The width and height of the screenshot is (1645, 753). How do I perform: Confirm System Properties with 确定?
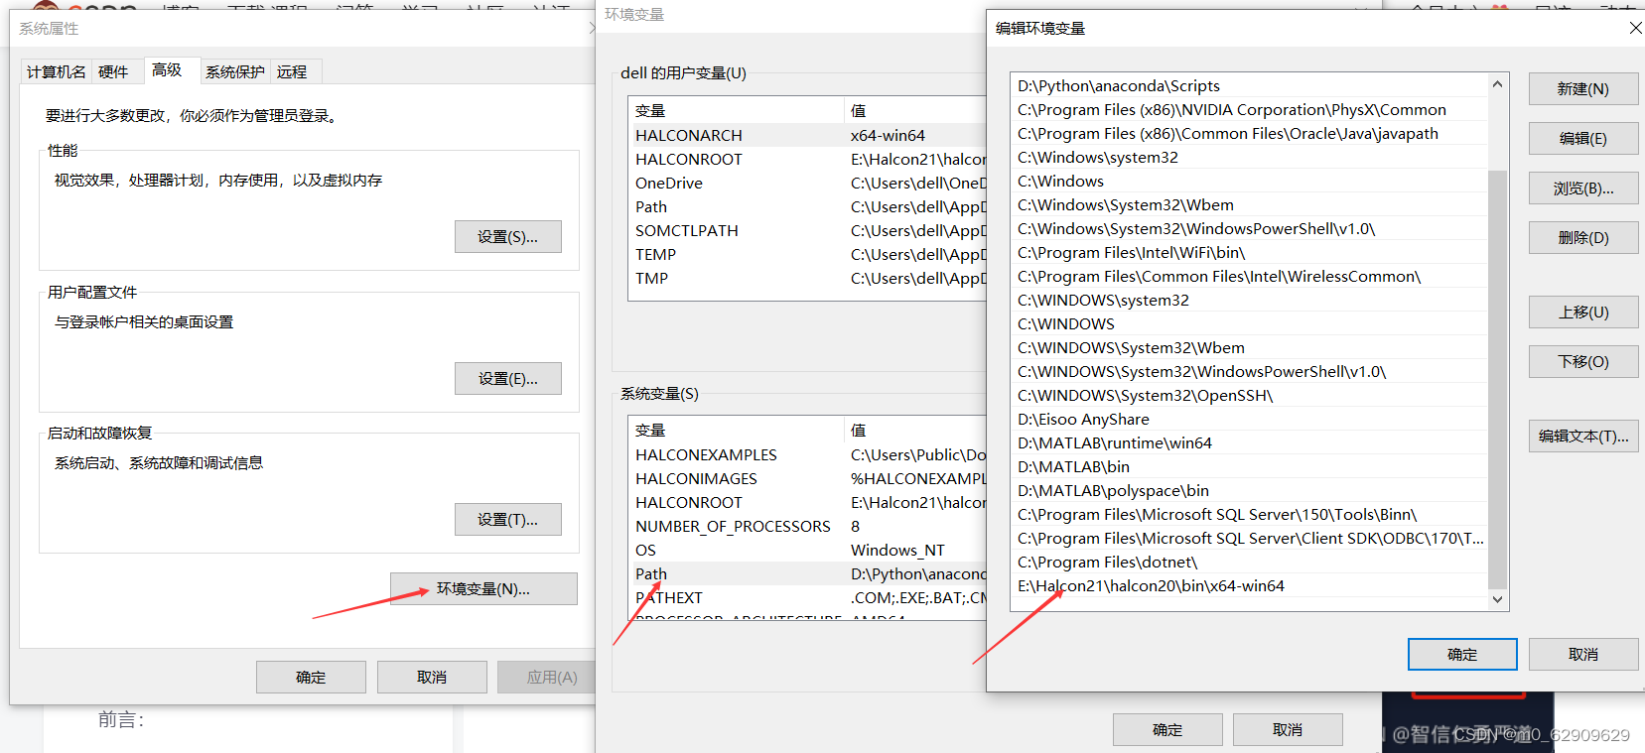coord(311,677)
